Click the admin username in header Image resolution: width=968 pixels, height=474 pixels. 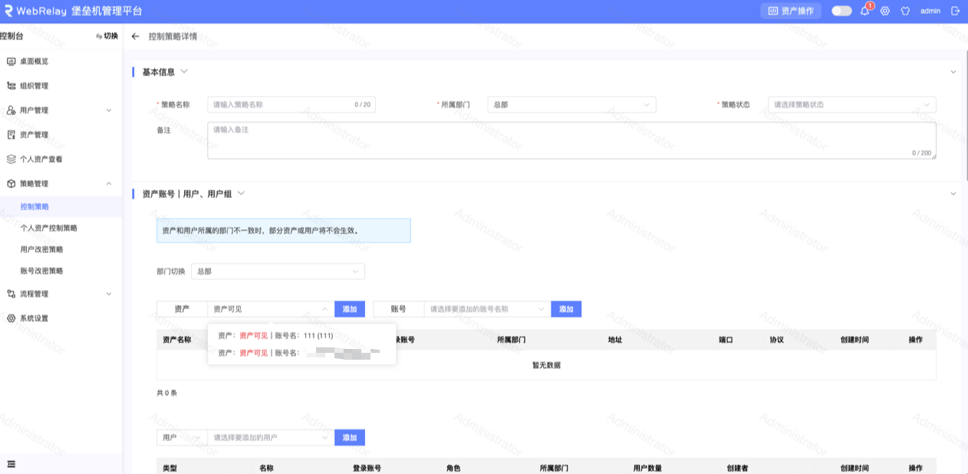[930, 11]
